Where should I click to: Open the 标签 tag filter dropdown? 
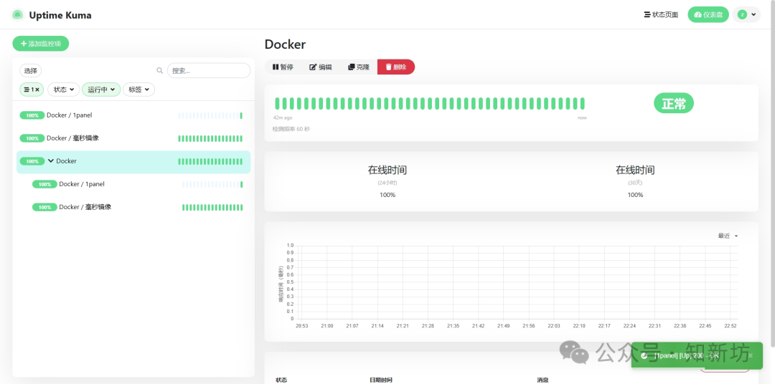(138, 90)
